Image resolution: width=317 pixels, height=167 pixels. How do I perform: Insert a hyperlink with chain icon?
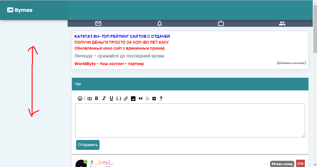126,99
